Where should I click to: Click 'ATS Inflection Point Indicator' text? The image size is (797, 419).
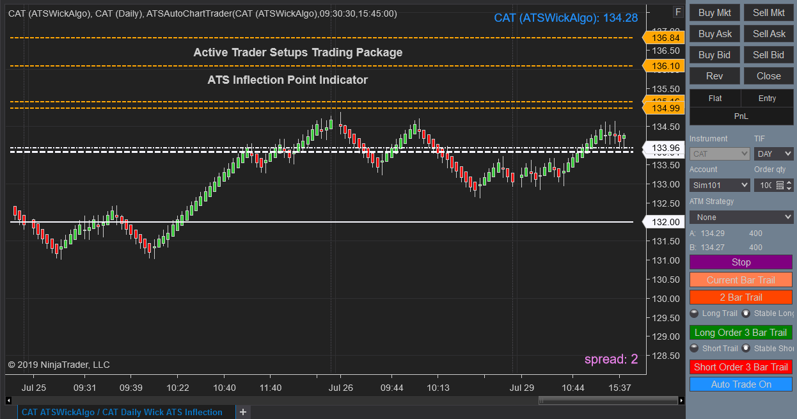pos(288,80)
